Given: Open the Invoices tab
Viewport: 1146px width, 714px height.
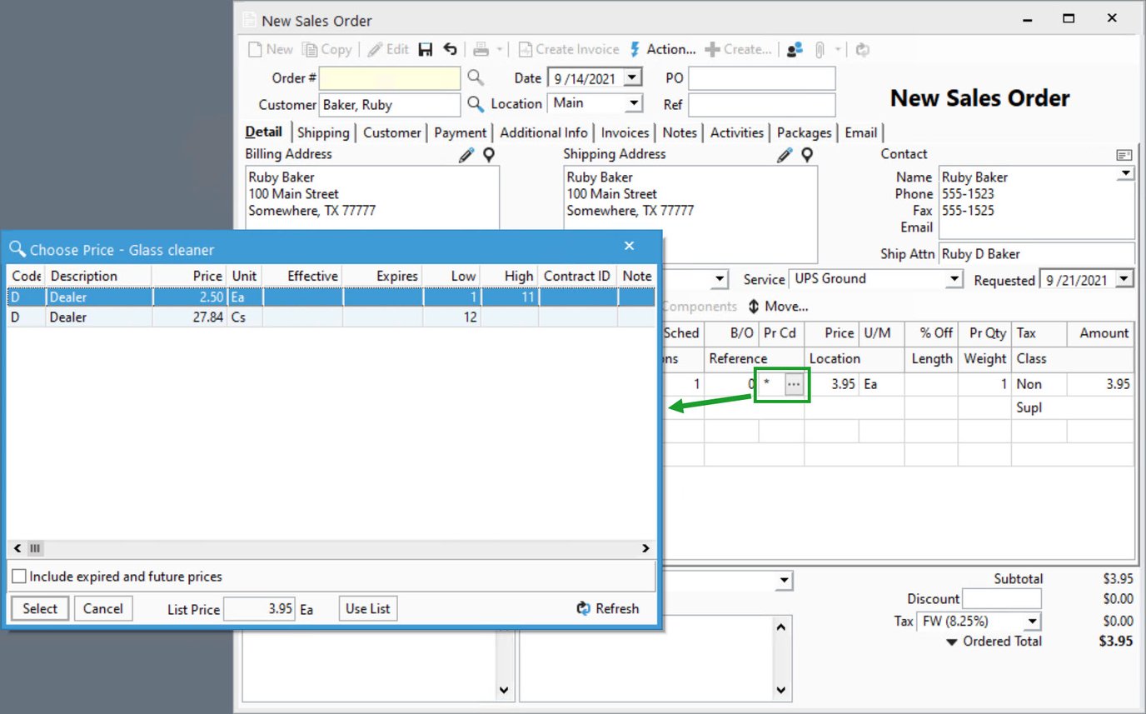Looking at the screenshot, I should click(x=625, y=132).
